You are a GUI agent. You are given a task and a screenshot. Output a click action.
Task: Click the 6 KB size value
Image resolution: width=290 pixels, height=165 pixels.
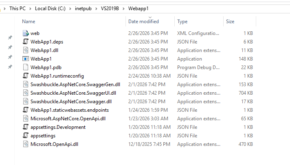click(x=248, y=42)
